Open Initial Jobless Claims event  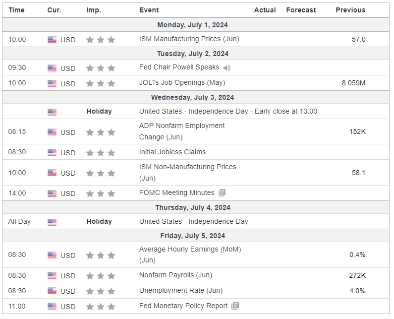pyautogui.click(x=172, y=152)
